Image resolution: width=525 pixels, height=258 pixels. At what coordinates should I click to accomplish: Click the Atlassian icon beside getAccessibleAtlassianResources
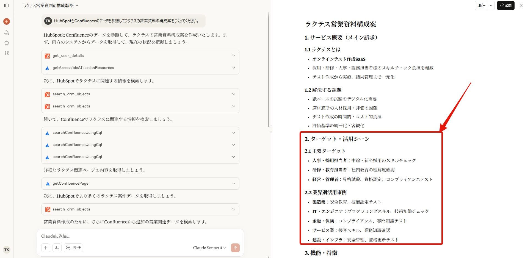[47, 68]
